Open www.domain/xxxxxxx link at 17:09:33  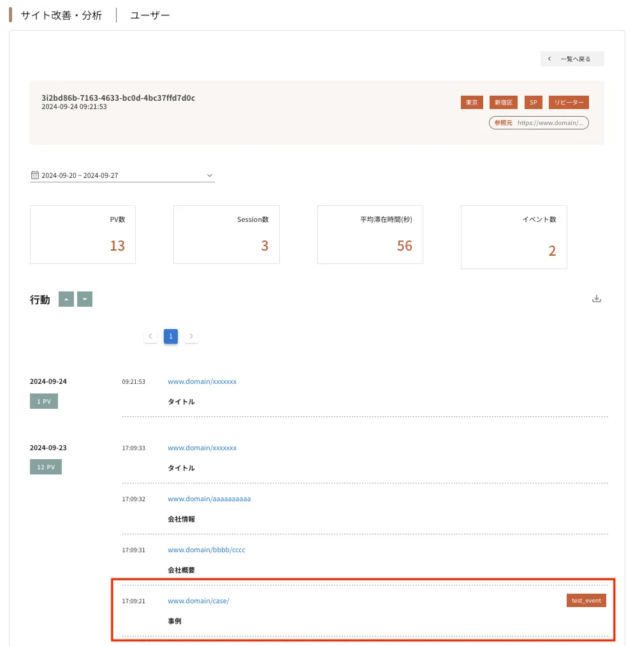pyautogui.click(x=202, y=448)
